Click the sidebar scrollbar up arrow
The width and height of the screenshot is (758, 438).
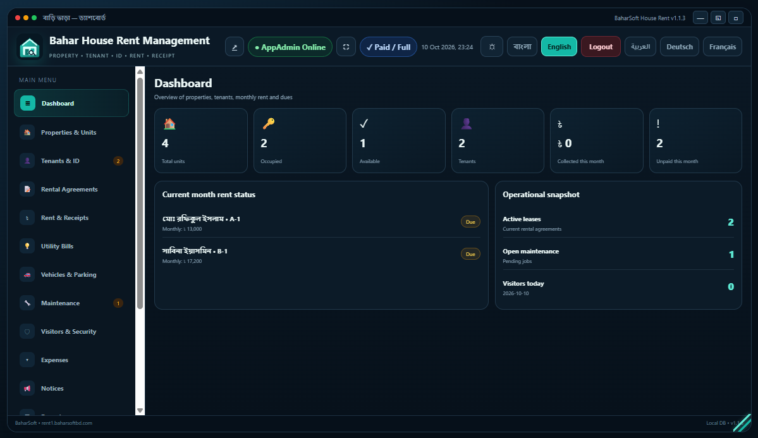pos(140,71)
